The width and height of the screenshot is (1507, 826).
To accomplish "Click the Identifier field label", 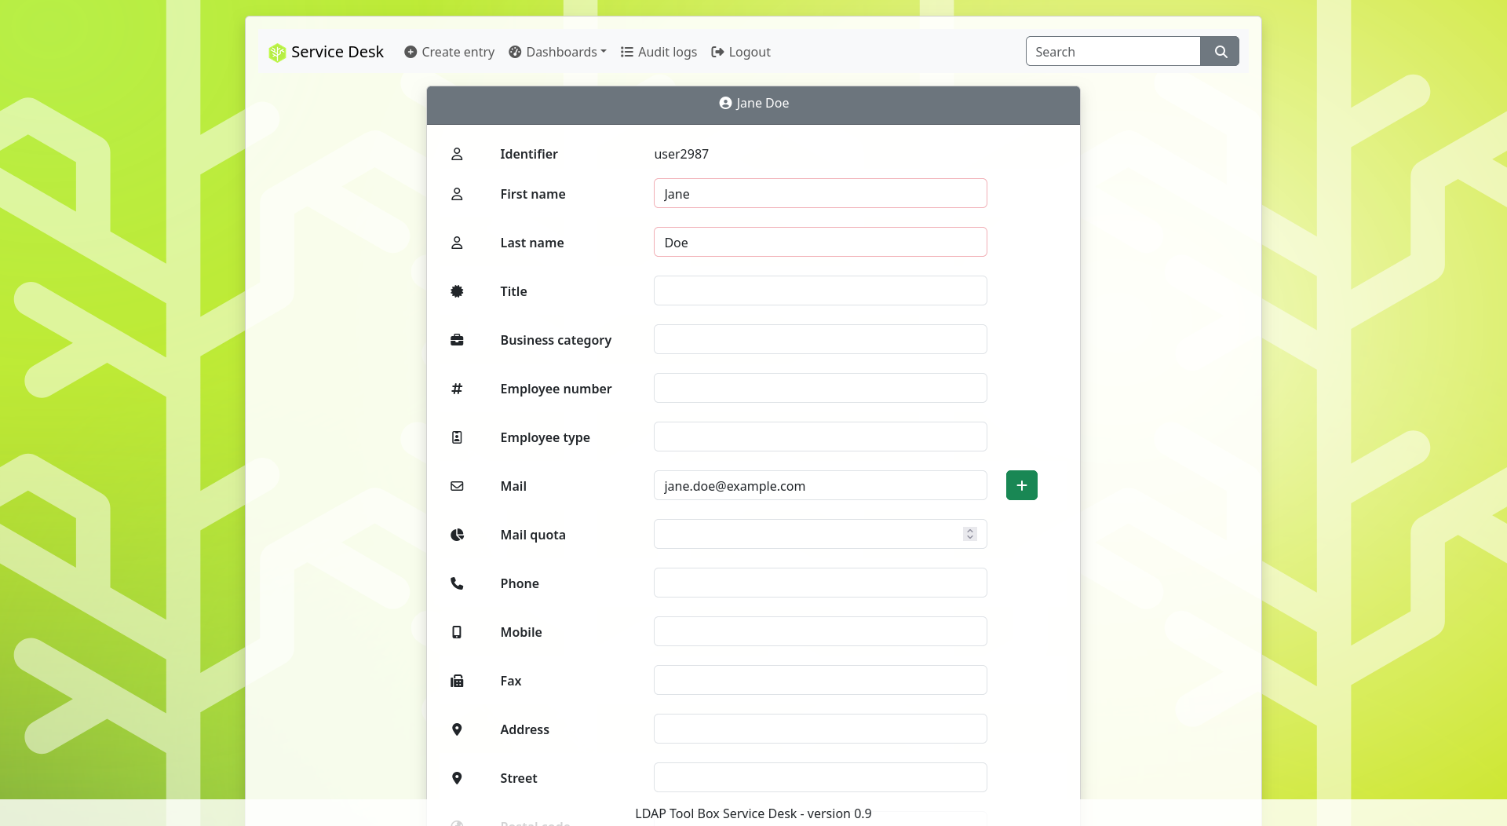I will pos(529,154).
